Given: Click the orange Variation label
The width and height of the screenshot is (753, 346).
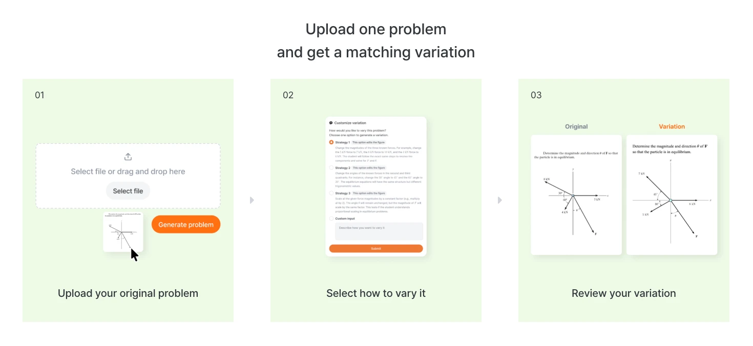Looking at the screenshot, I should 672,126.
